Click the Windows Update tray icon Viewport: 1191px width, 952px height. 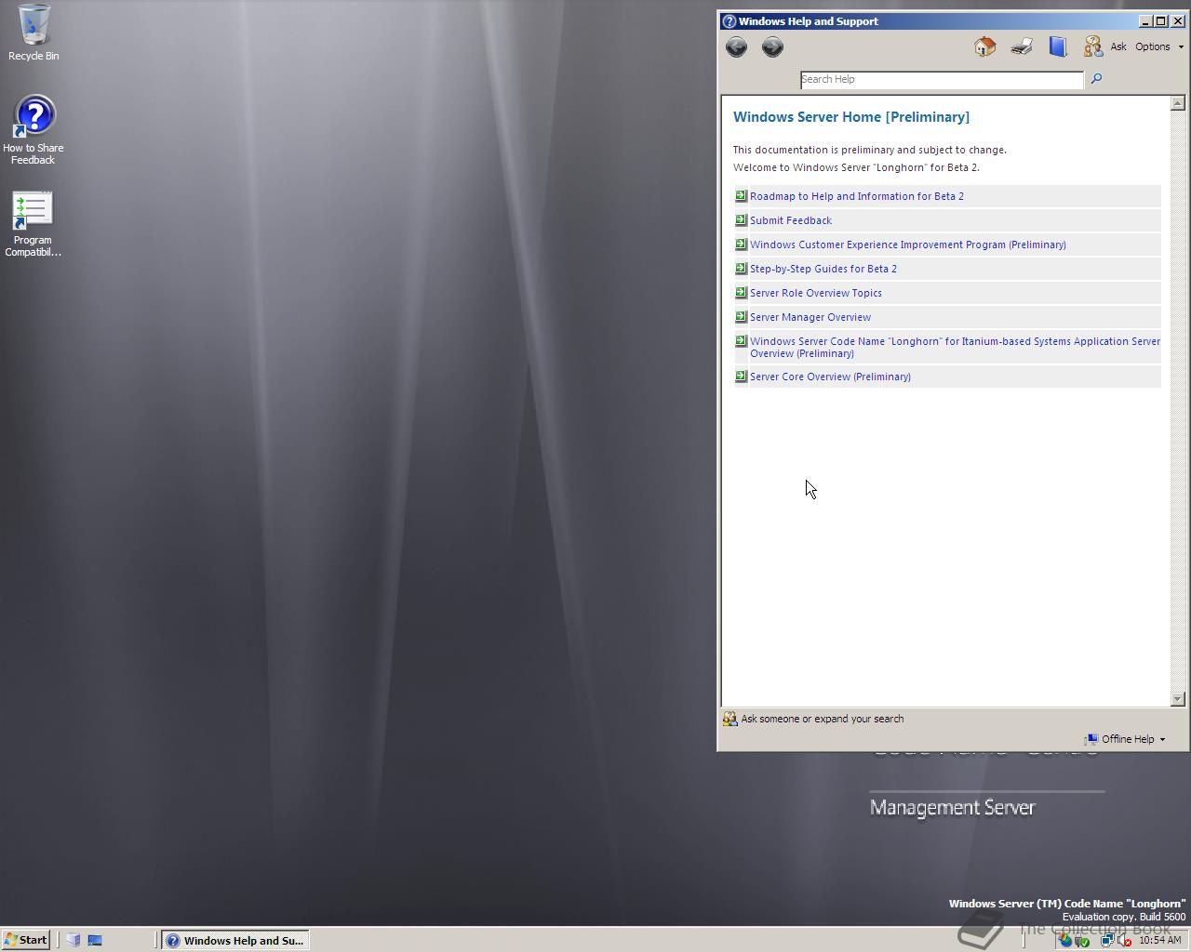[1064, 940]
